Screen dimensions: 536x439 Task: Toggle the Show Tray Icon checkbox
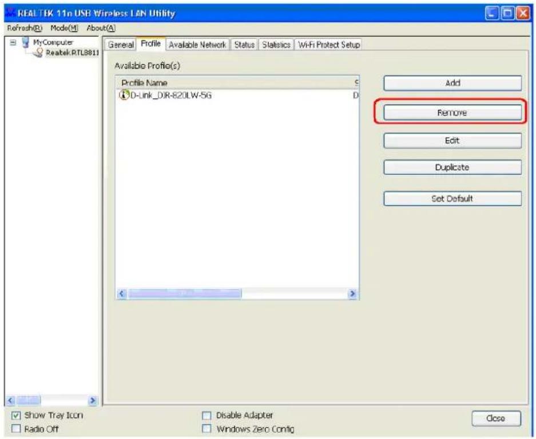point(15,416)
